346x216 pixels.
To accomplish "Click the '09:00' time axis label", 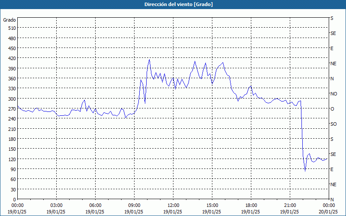I will tap(134, 206).
